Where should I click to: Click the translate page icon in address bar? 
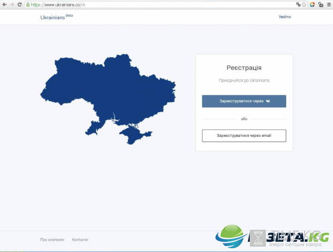pos(298,4)
